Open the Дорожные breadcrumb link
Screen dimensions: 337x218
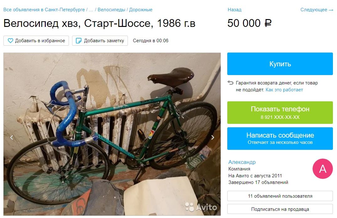click(141, 10)
